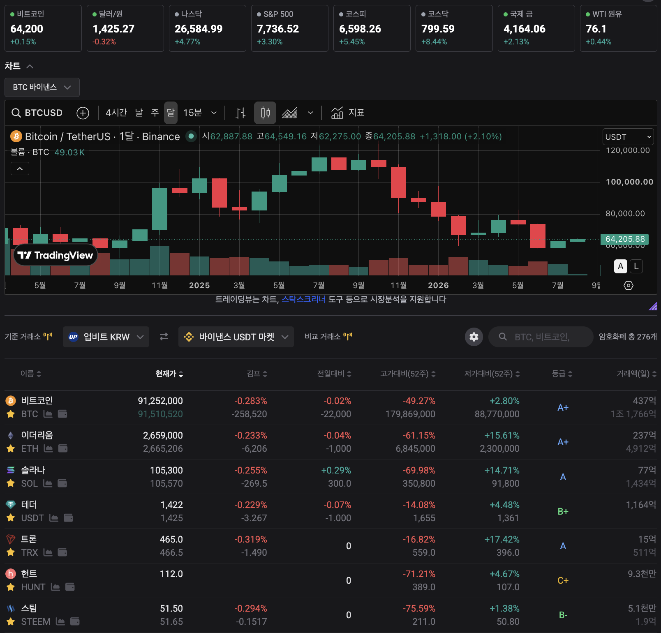Open USDT currency dropdown on chart

[x=628, y=137]
